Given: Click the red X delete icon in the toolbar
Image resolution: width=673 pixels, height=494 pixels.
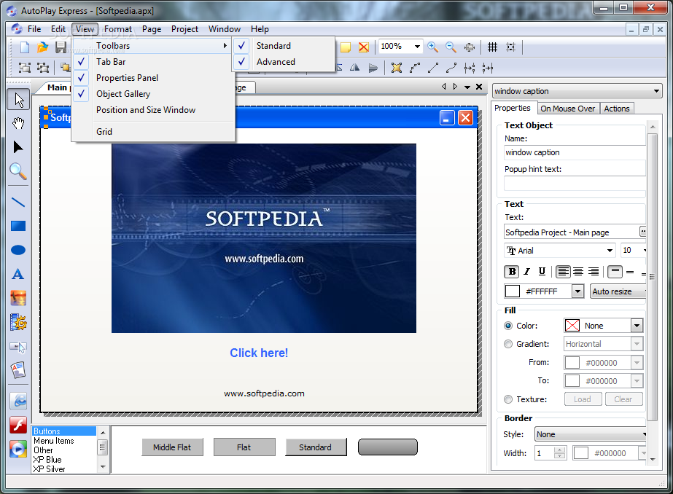Looking at the screenshot, I should click(x=364, y=47).
